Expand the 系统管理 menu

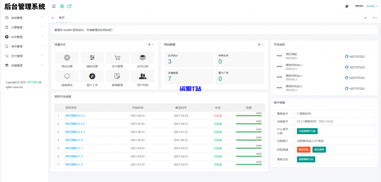click(x=24, y=18)
